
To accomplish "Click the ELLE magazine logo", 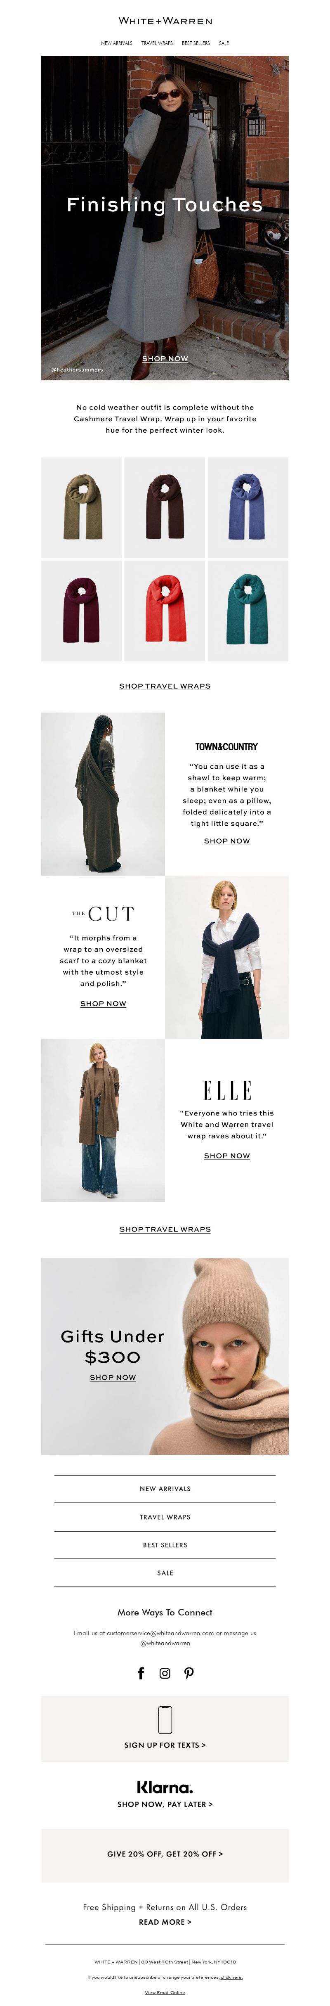I will click(x=227, y=1089).
